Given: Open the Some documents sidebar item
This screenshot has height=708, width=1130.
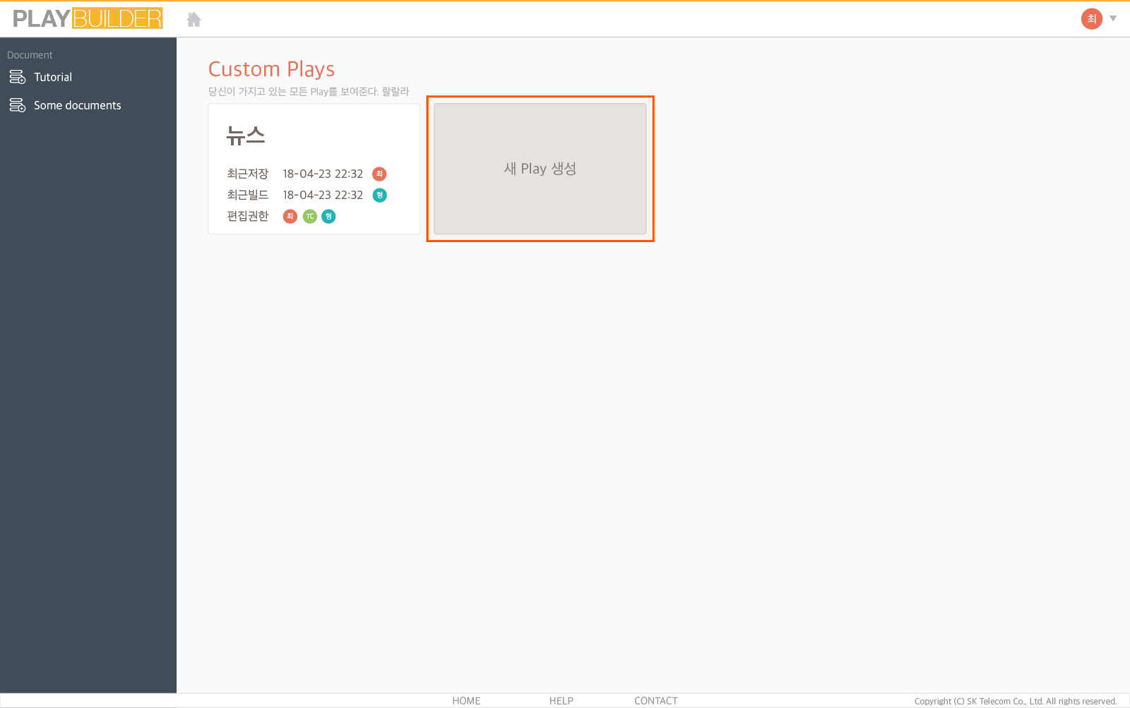Looking at the screenshot, I should [x=77, y=105].
